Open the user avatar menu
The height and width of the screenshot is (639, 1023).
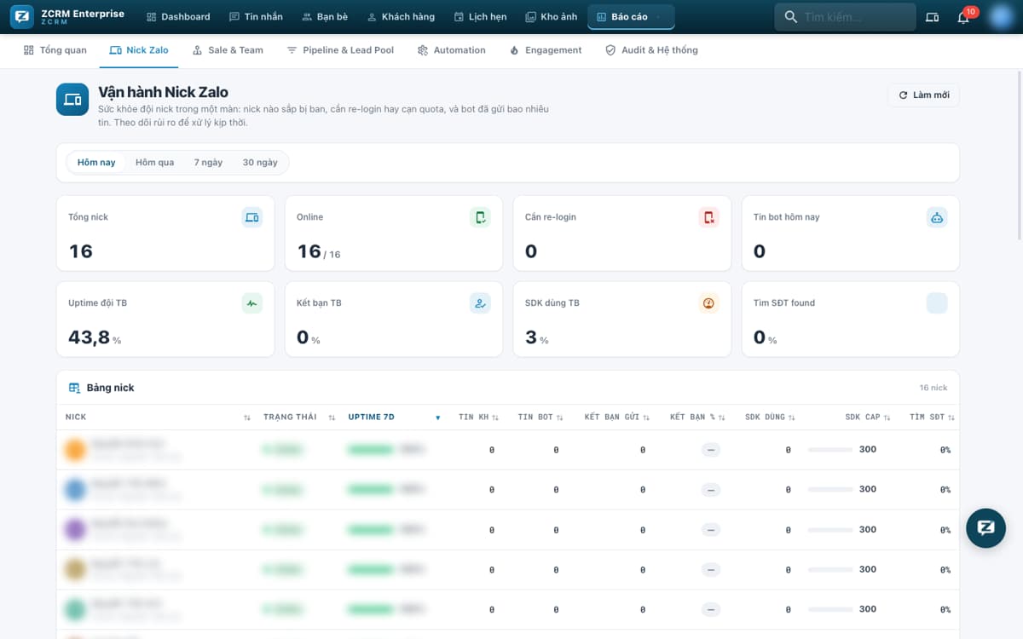click(1000, 17)
